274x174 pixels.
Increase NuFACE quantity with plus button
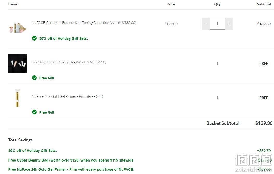coord(229,24)
